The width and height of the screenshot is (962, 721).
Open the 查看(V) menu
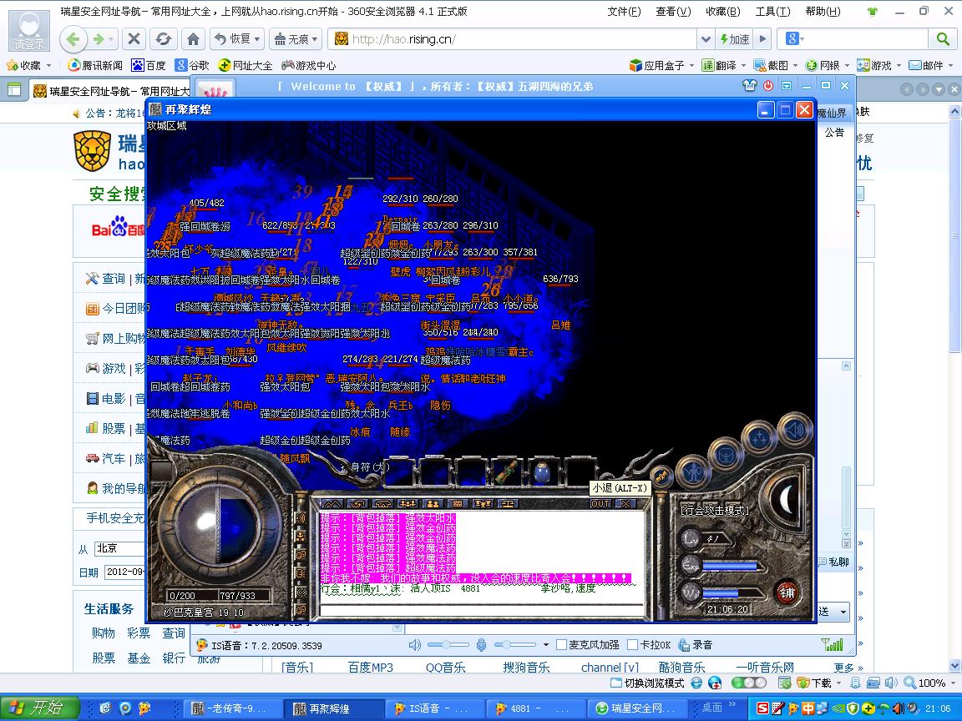pos(673,11)
